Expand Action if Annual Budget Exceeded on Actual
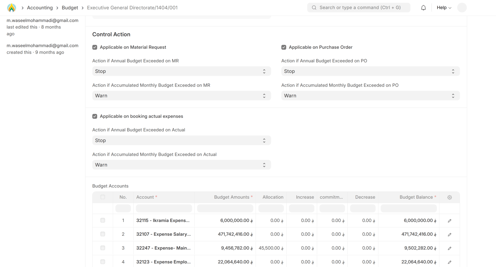 181,140
